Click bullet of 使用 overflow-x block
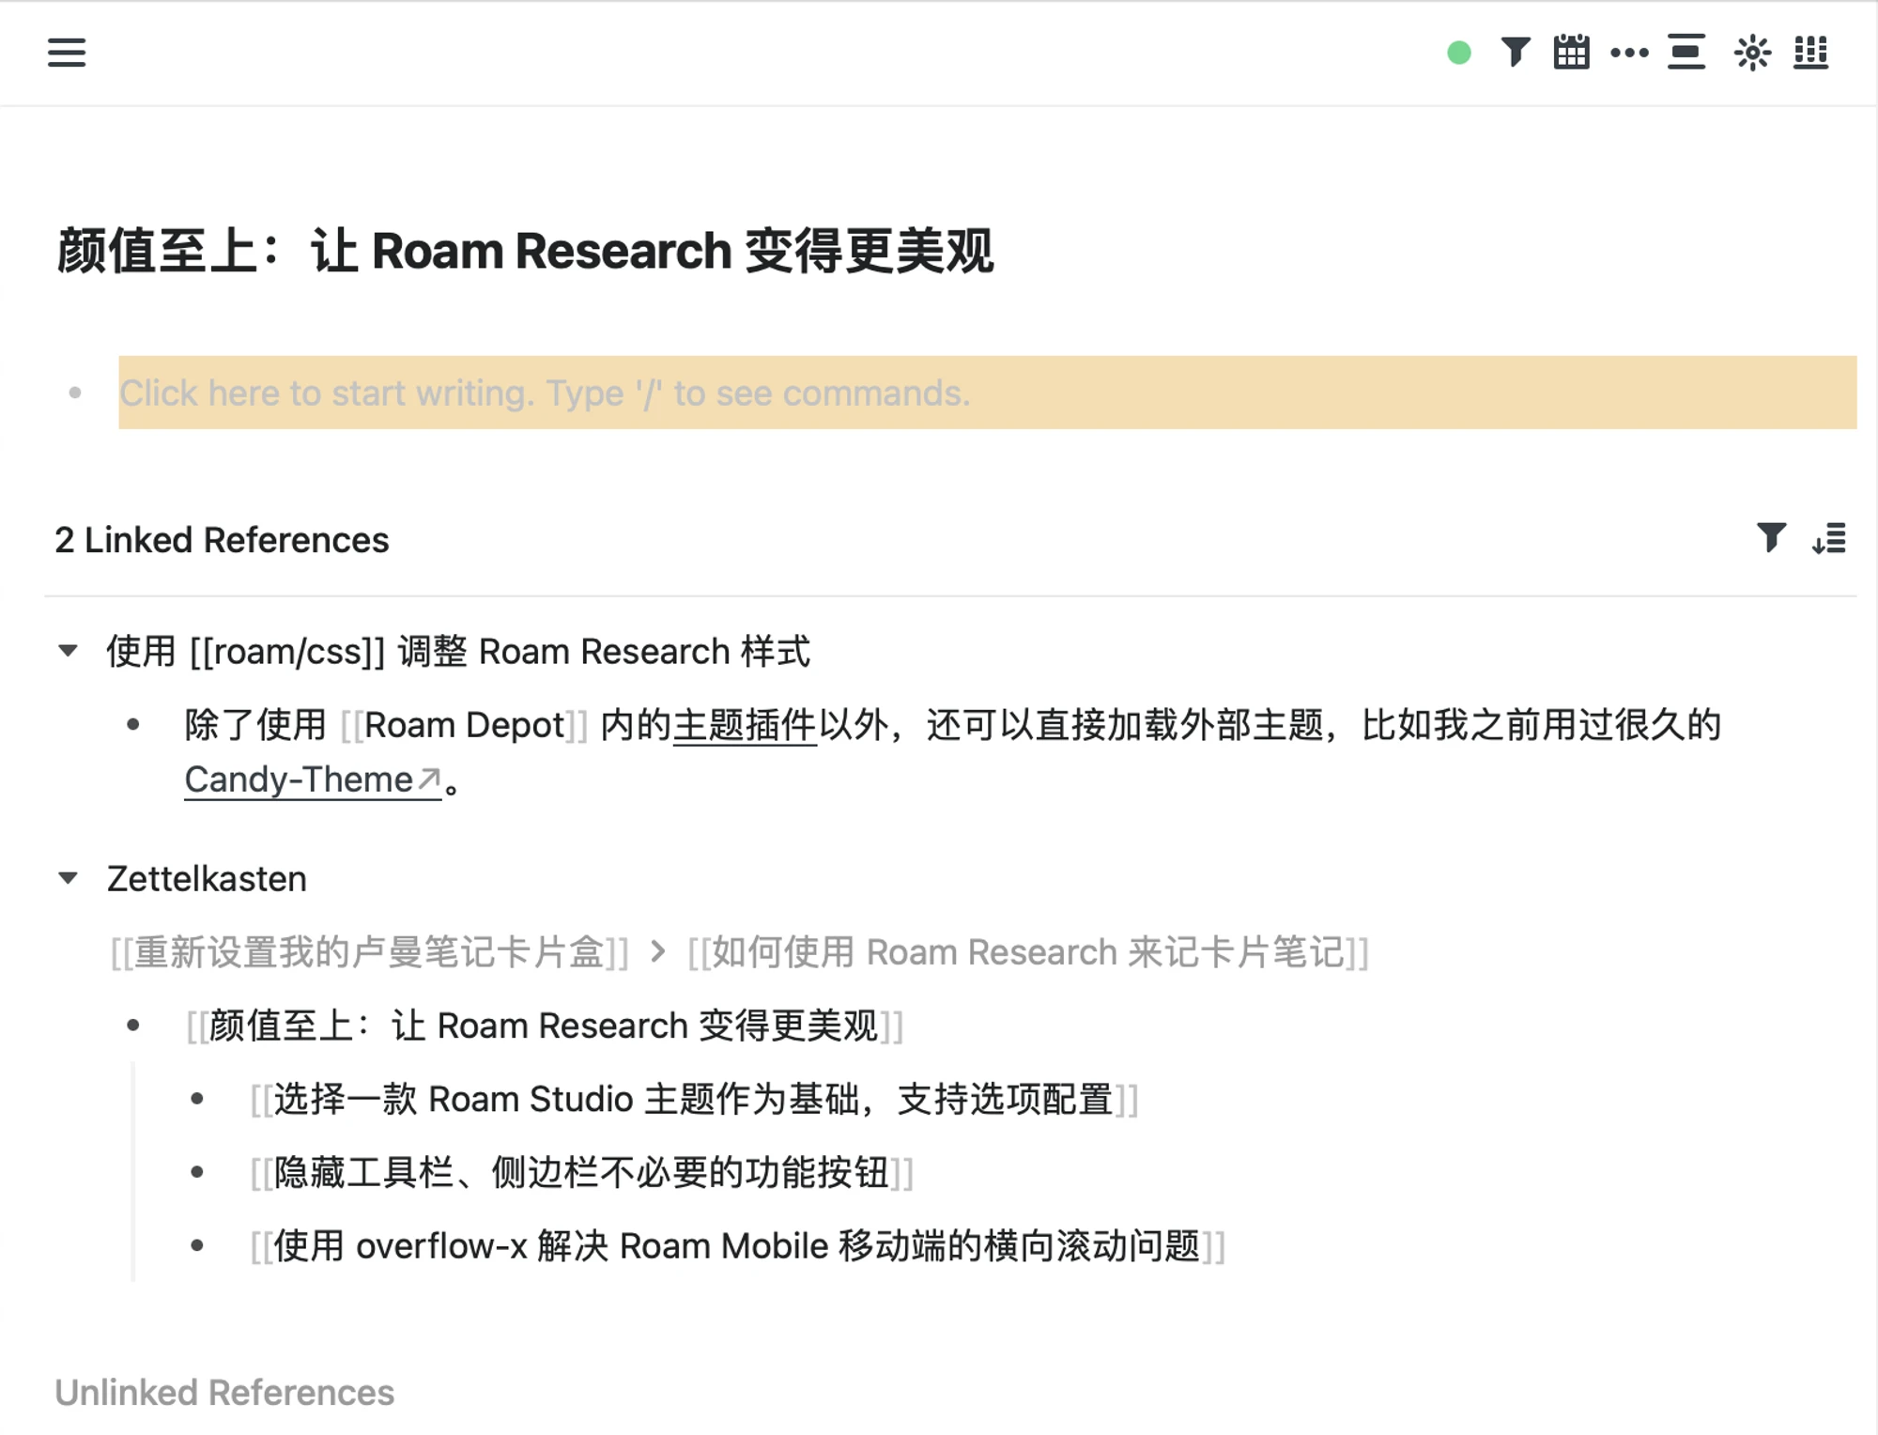Image resolution: width=1878 pixels, height=1435 pixels. [197, 1245]
